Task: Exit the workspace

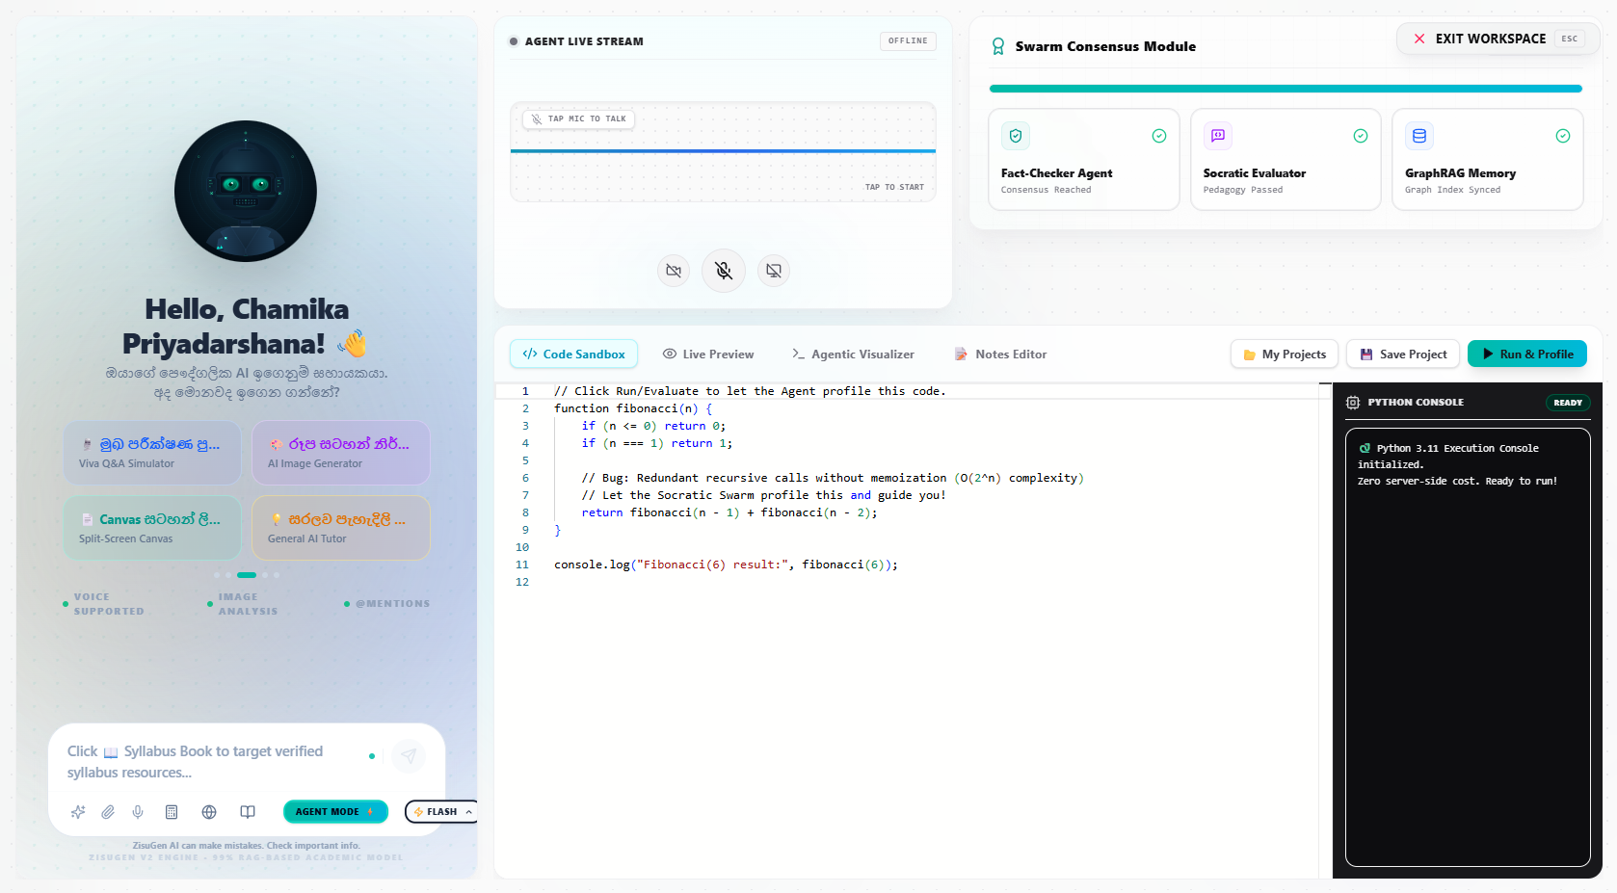Action: [x=1498, y=39]
